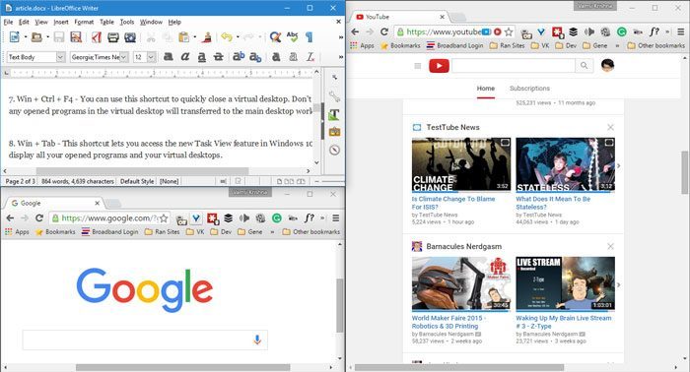Expand Writer standard toolbar overflow chevron
Screen dimensions: 690x372
[x=341, y=37]
